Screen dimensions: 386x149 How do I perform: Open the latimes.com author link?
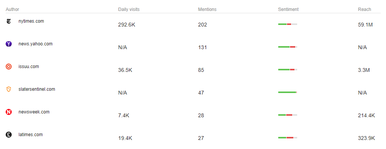[x=31, y=135]
